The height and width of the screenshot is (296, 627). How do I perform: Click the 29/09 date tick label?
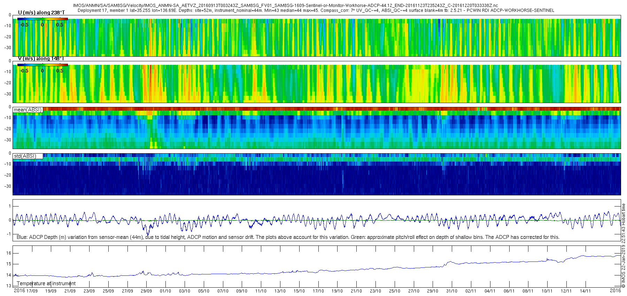146,291
